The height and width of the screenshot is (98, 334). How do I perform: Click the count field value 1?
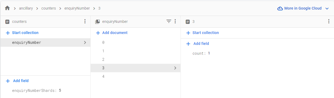coord(209,53)
